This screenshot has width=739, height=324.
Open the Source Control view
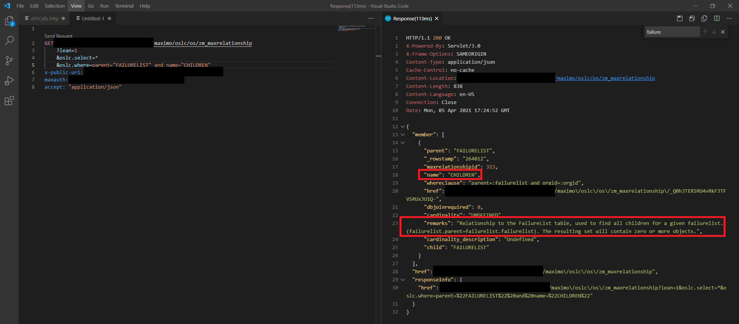(x=9, y=61)
